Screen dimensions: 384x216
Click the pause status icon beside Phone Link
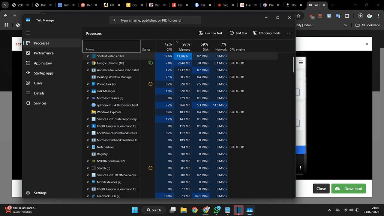click(x=150, y=84)
